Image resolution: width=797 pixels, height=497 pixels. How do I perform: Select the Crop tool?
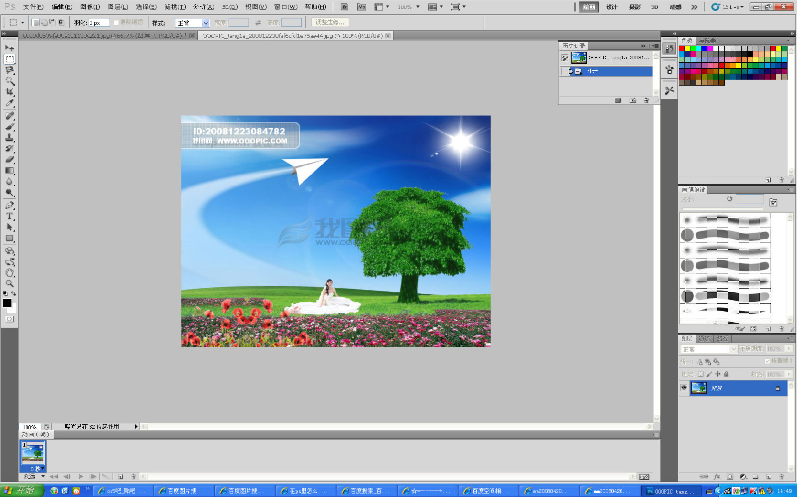9,92
